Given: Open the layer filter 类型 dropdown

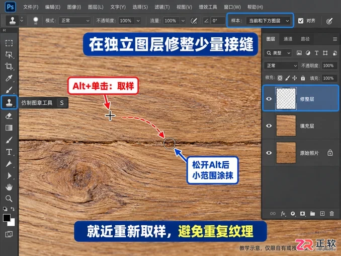Looking at the screenshot, I should tap(278, 53).
